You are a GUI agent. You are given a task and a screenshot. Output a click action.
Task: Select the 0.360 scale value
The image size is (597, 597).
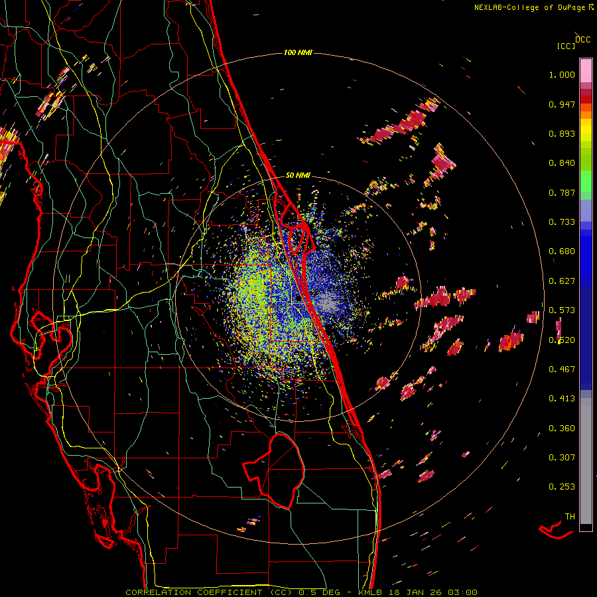pyautogui.click(x=562, y=429)
